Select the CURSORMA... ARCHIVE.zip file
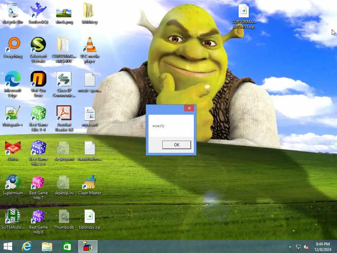Viewport: 337px width, 253px height. point(244,16)
